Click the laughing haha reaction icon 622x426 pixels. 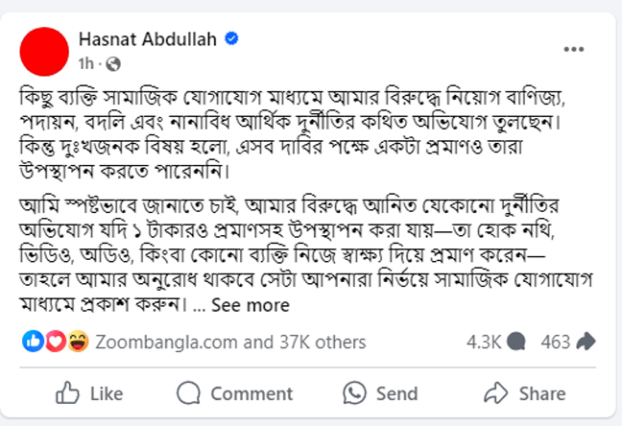coord(78,342)
